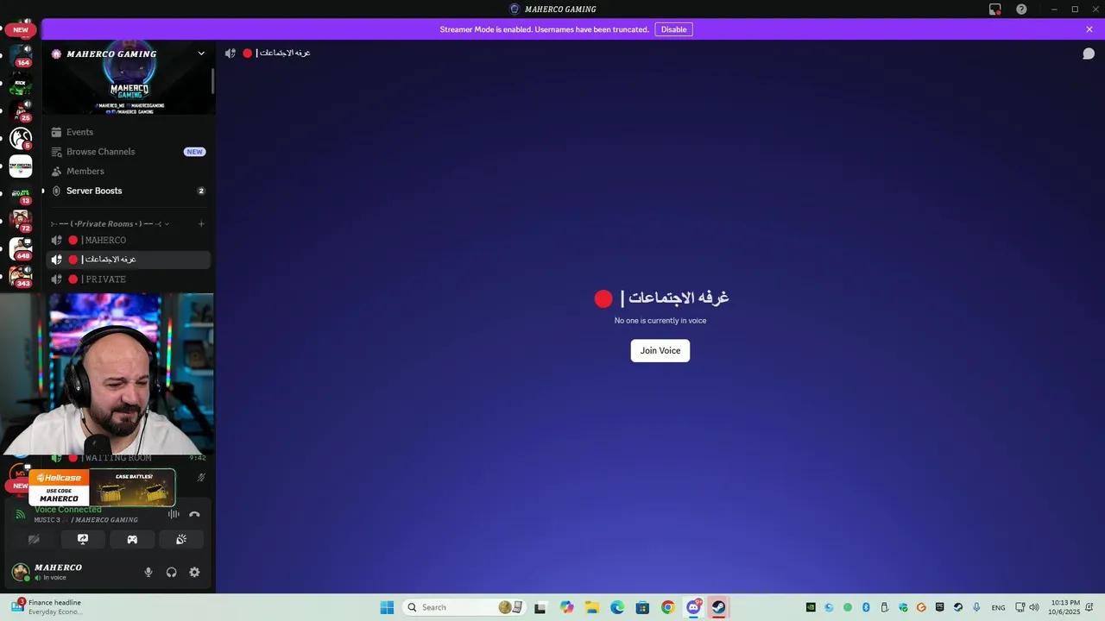Share your screen
The width and height of the screenshot is (1105, 621).
point(83,539)
